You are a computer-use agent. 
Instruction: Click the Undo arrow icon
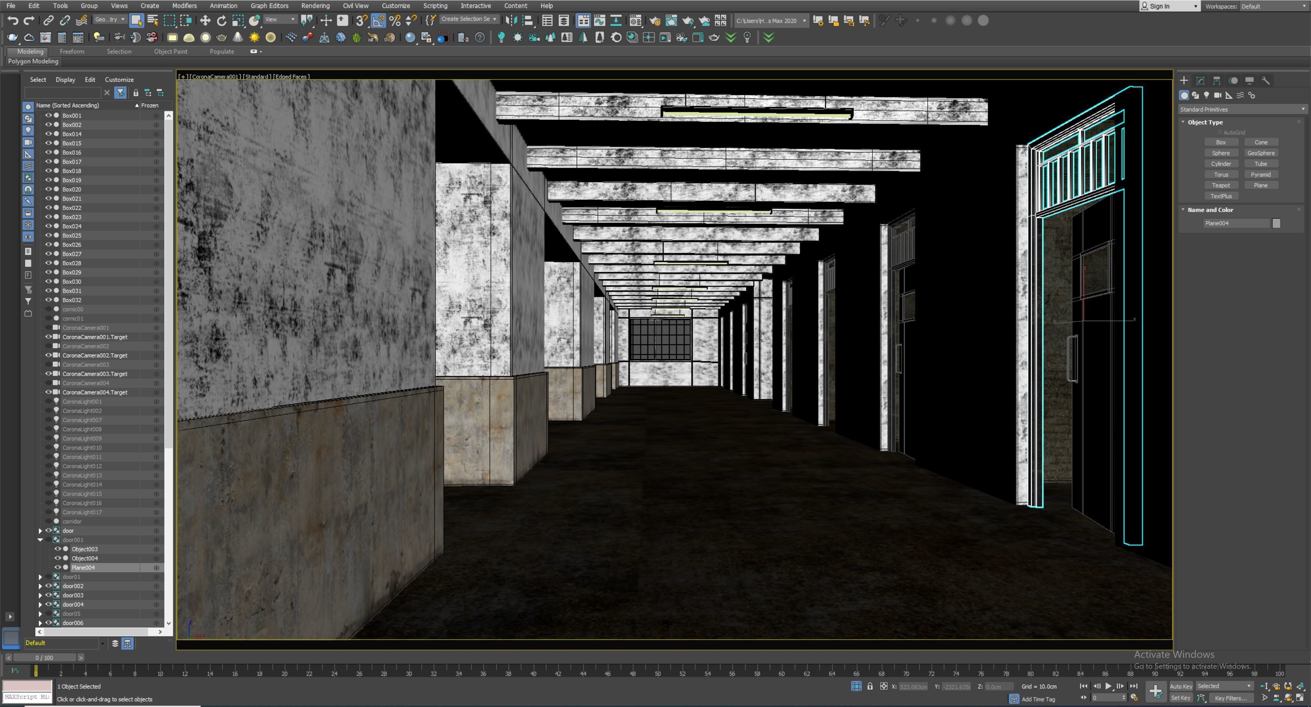point(13,20)
